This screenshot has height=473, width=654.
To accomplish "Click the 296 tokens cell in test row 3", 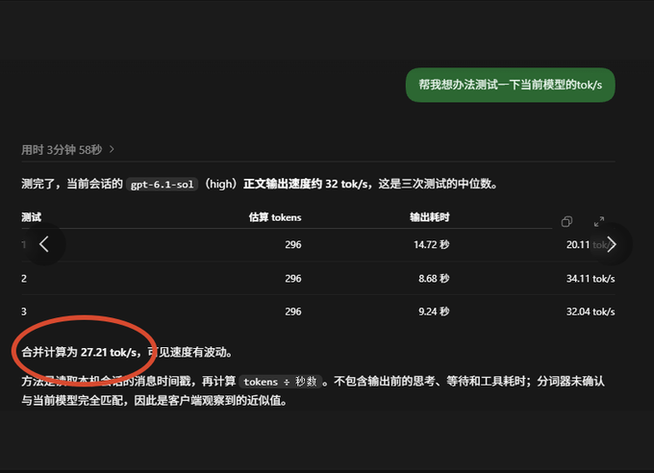I will [293, 311].
